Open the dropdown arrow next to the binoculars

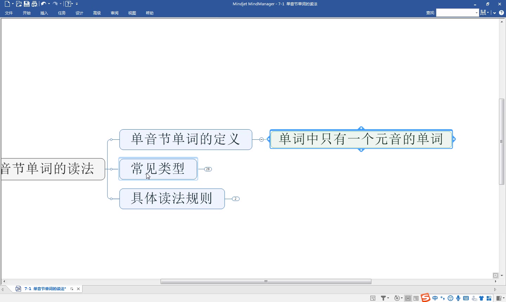[488, 13]
